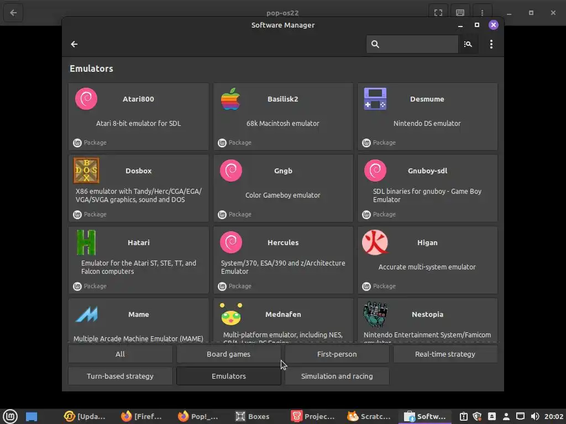Select Gnuboy-sdl SDL binaries description
The image size is (566, 424).
[x=427, y=195]
